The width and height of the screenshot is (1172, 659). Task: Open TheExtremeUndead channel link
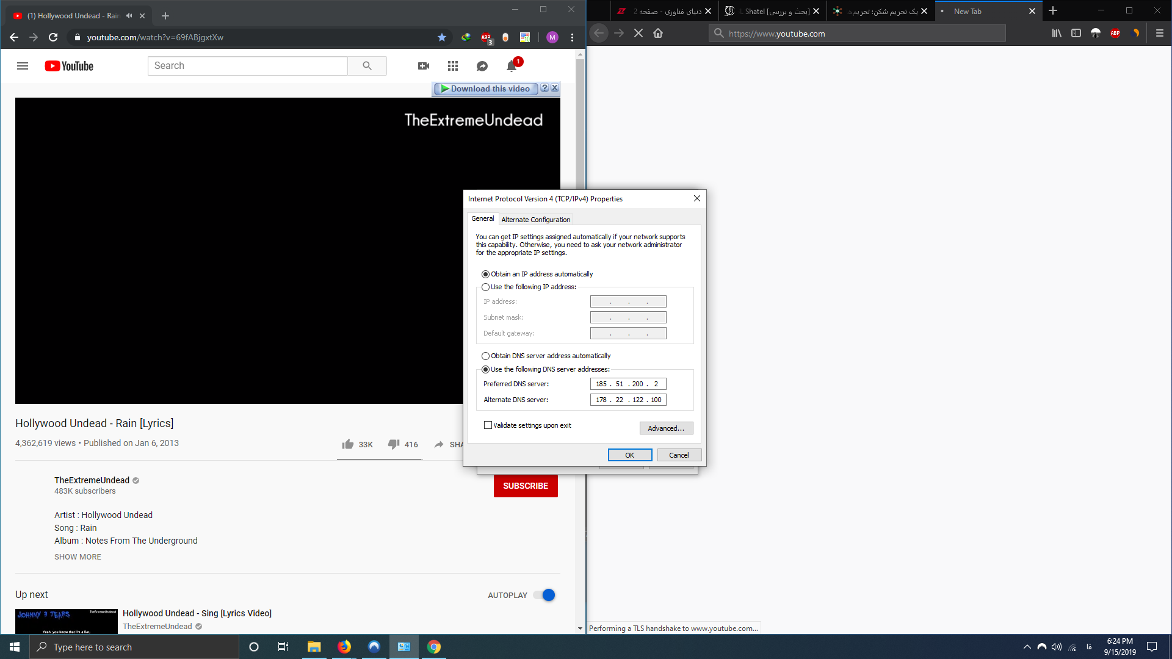(x=92, y=480)
